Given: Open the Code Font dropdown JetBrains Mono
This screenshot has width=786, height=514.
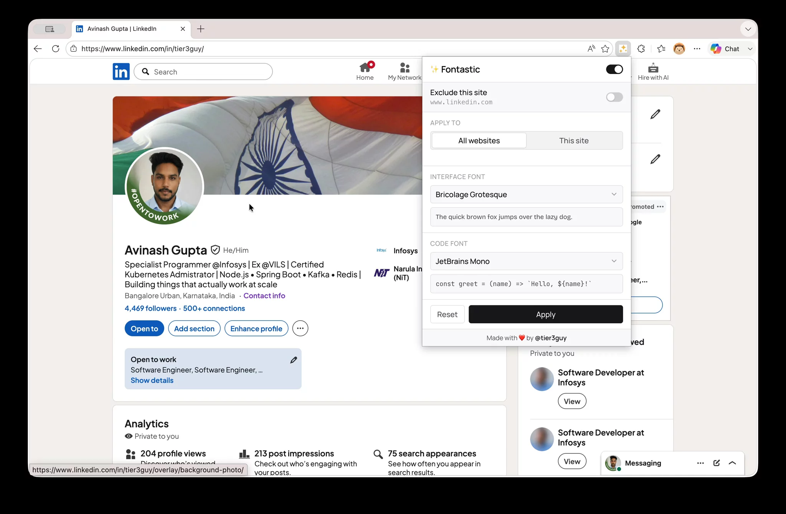Looking at the screenshot, I should 526,261.
